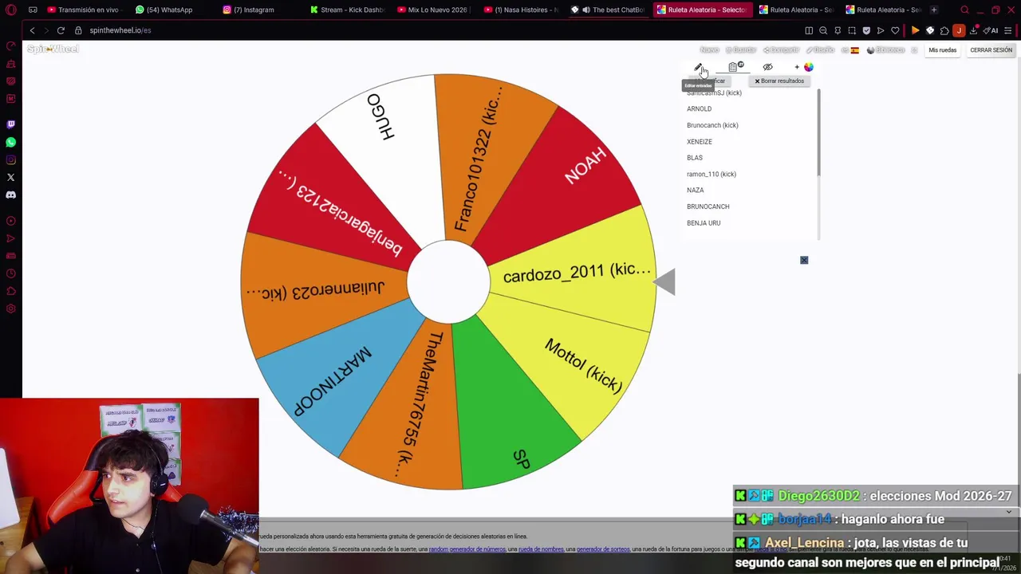Open X (Twitter) in the Opera sidebar
The height and width of the screenshot is (574, 1021).
(x=10, y=177)
